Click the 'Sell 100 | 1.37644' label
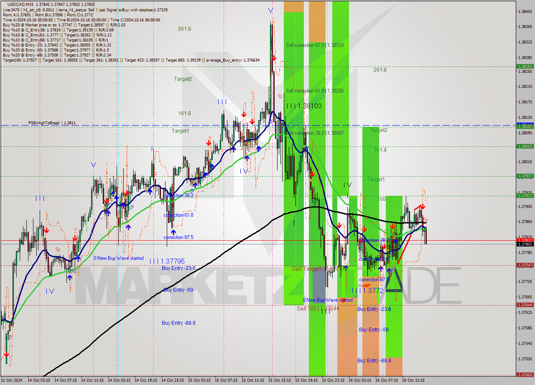The width and height of the screenshot is (535, 385). 318,308
